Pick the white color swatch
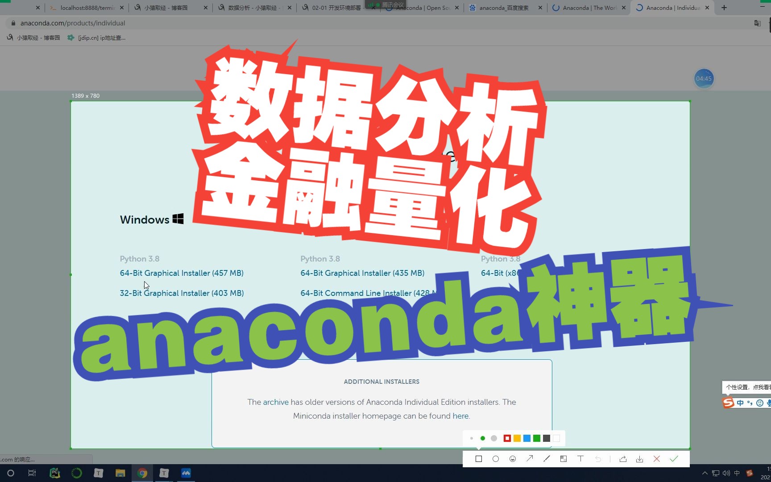The image size is (771, 482). (556, 438)
